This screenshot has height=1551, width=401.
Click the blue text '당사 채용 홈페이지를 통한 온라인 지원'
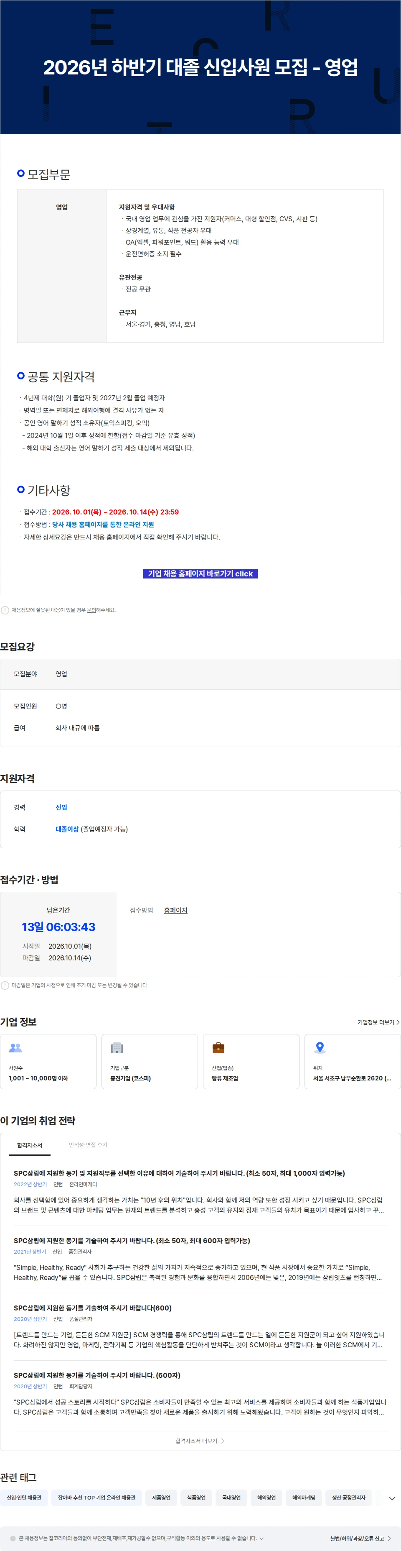coord(103,525)
